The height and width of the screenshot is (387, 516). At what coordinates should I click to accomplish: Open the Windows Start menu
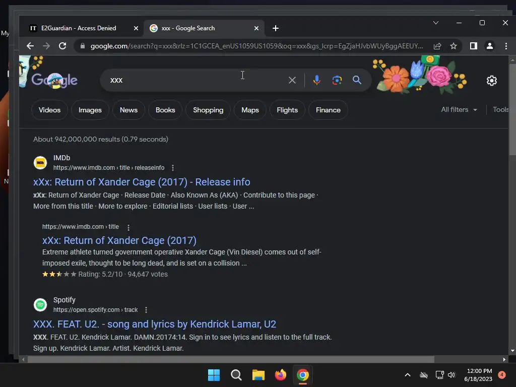214,375
